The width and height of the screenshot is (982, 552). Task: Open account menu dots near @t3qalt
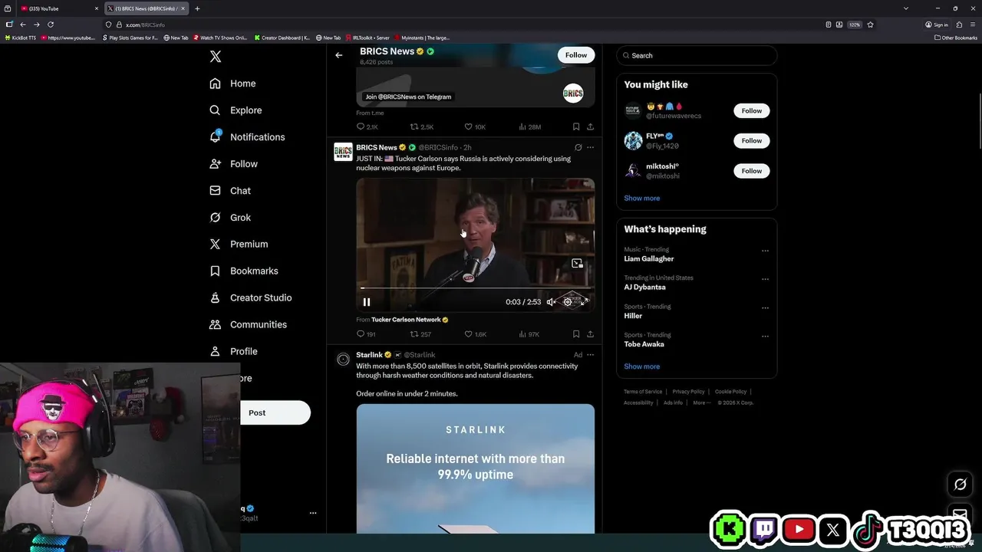click(x=312, y=513)
